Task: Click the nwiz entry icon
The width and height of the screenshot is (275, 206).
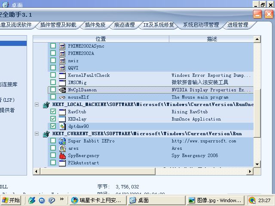Action: pos(62,61)
